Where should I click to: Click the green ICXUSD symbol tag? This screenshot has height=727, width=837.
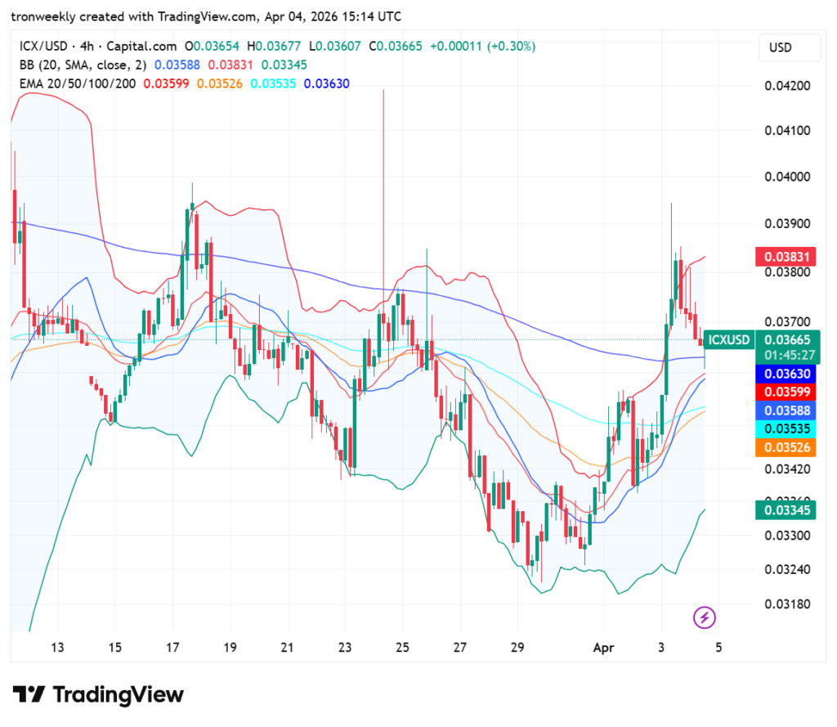point(728,339)
